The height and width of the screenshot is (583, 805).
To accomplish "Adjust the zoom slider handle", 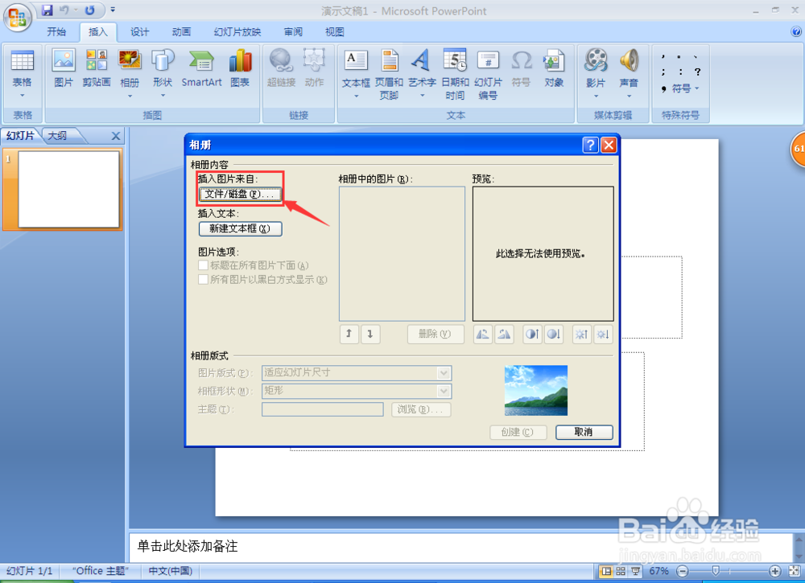I will click(x=716, y=571).
